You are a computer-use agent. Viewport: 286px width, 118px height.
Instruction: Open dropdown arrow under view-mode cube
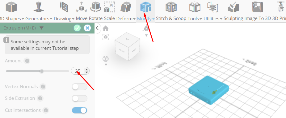click(x=146, y=35)
